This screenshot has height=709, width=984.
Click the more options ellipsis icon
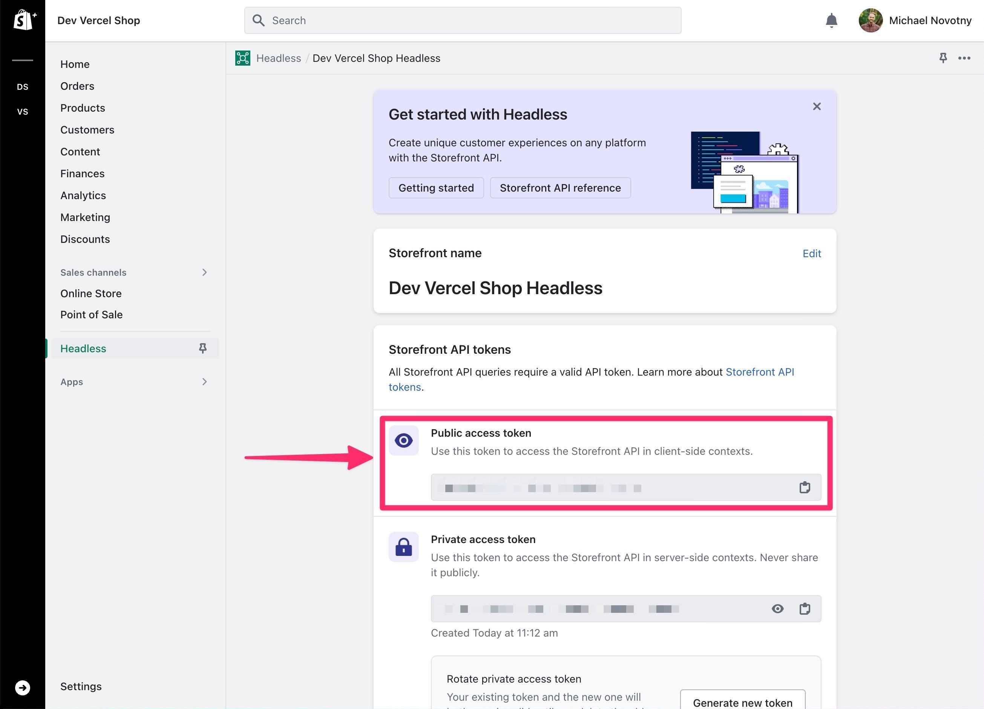tap(964, 58)
